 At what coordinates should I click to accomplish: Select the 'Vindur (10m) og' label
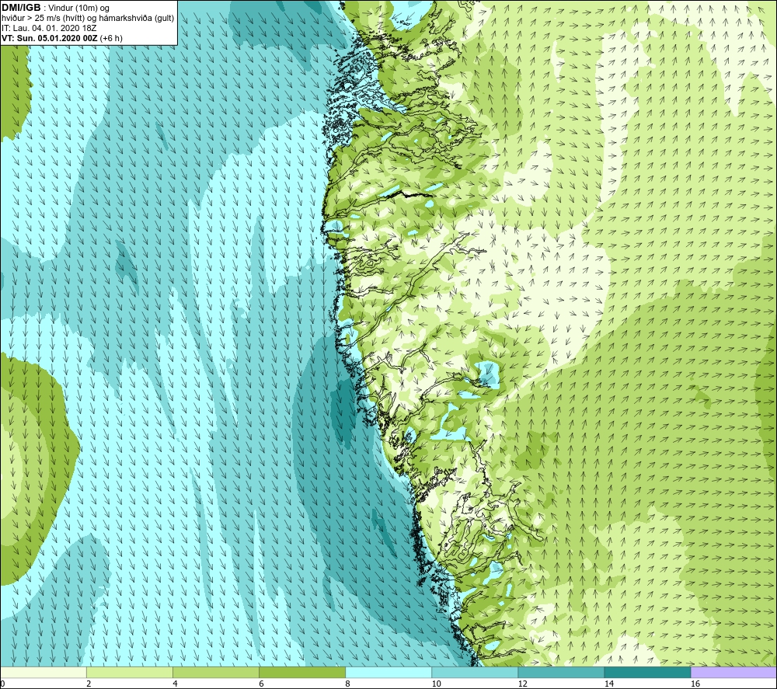pos(80,9)
